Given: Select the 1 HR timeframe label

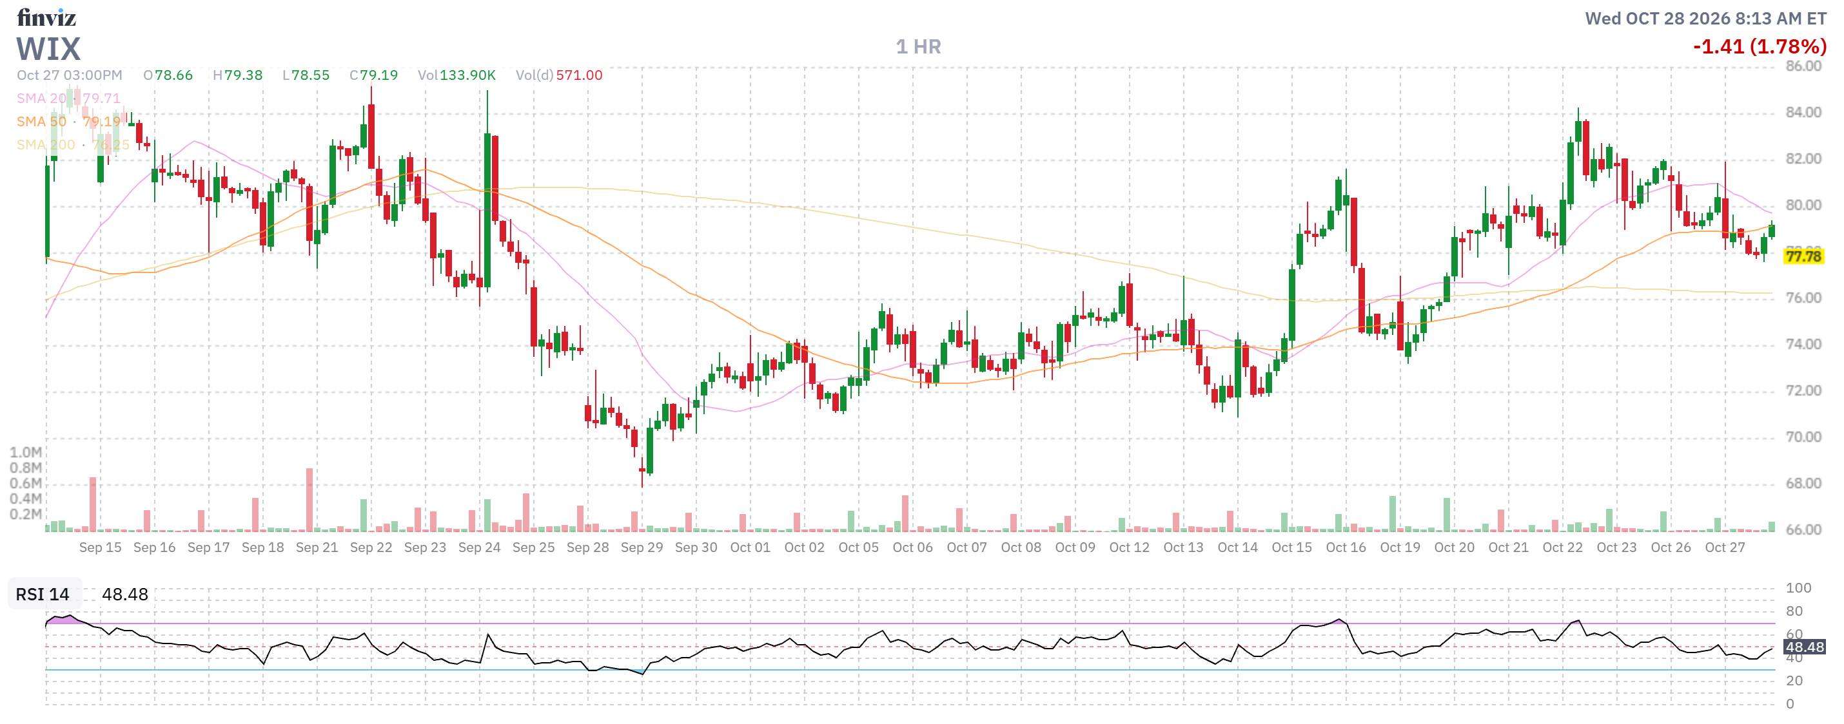Looking at the screenshot, I should 918,46.
